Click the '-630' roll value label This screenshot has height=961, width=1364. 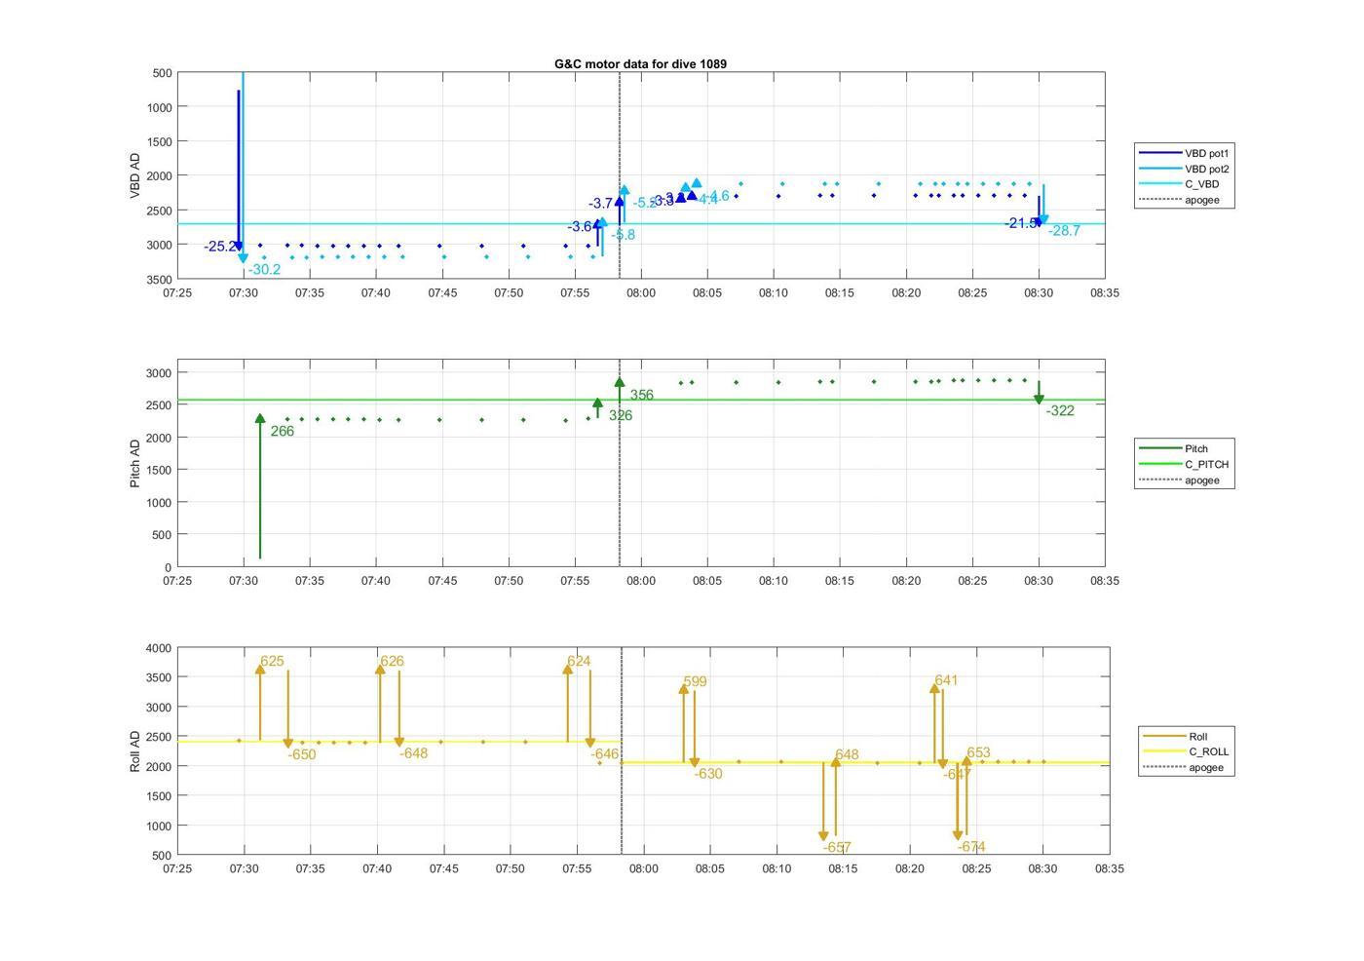tap(708, 774)
